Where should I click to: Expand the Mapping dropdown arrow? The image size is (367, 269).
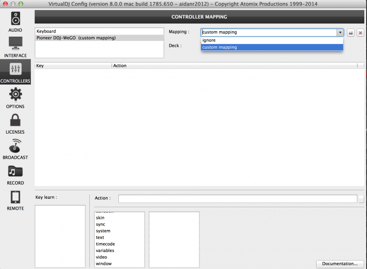click(340, 32)
